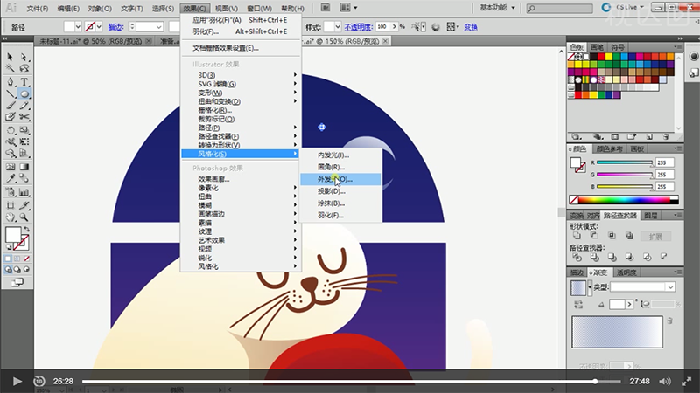
Task: Select the Direct Selection tool
Action: pyautogui.click(x=24, y=57)
